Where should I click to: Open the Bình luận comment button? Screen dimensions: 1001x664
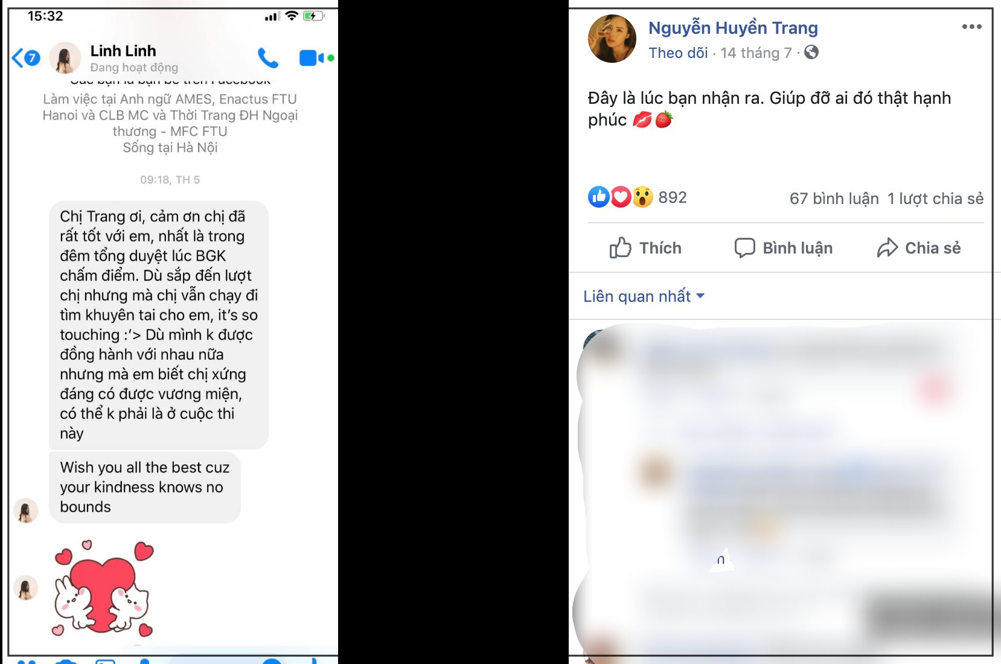click(x=784, y=248)
